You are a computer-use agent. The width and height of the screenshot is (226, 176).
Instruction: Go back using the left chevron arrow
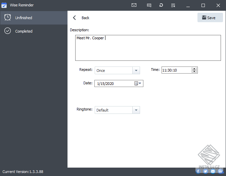(x=74, y=18)
